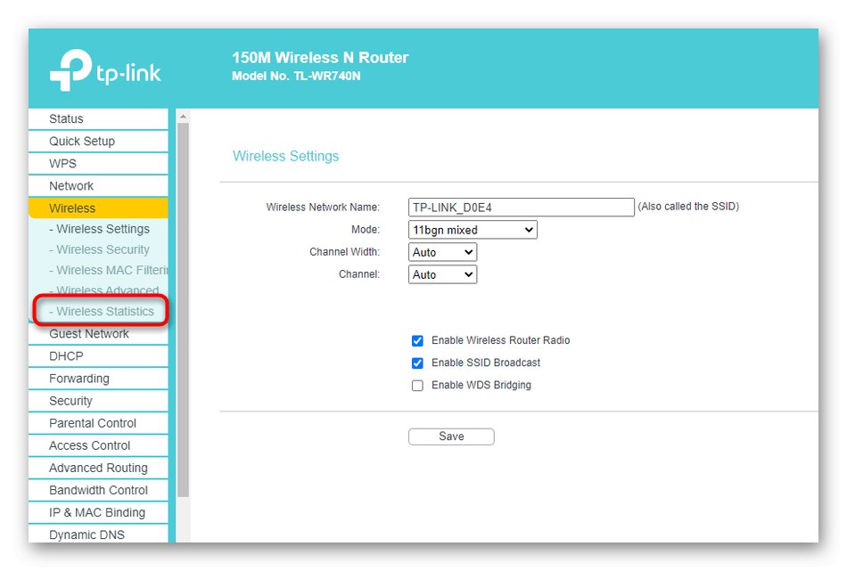Click 'Enable WDS Bridging' label text

481,386
